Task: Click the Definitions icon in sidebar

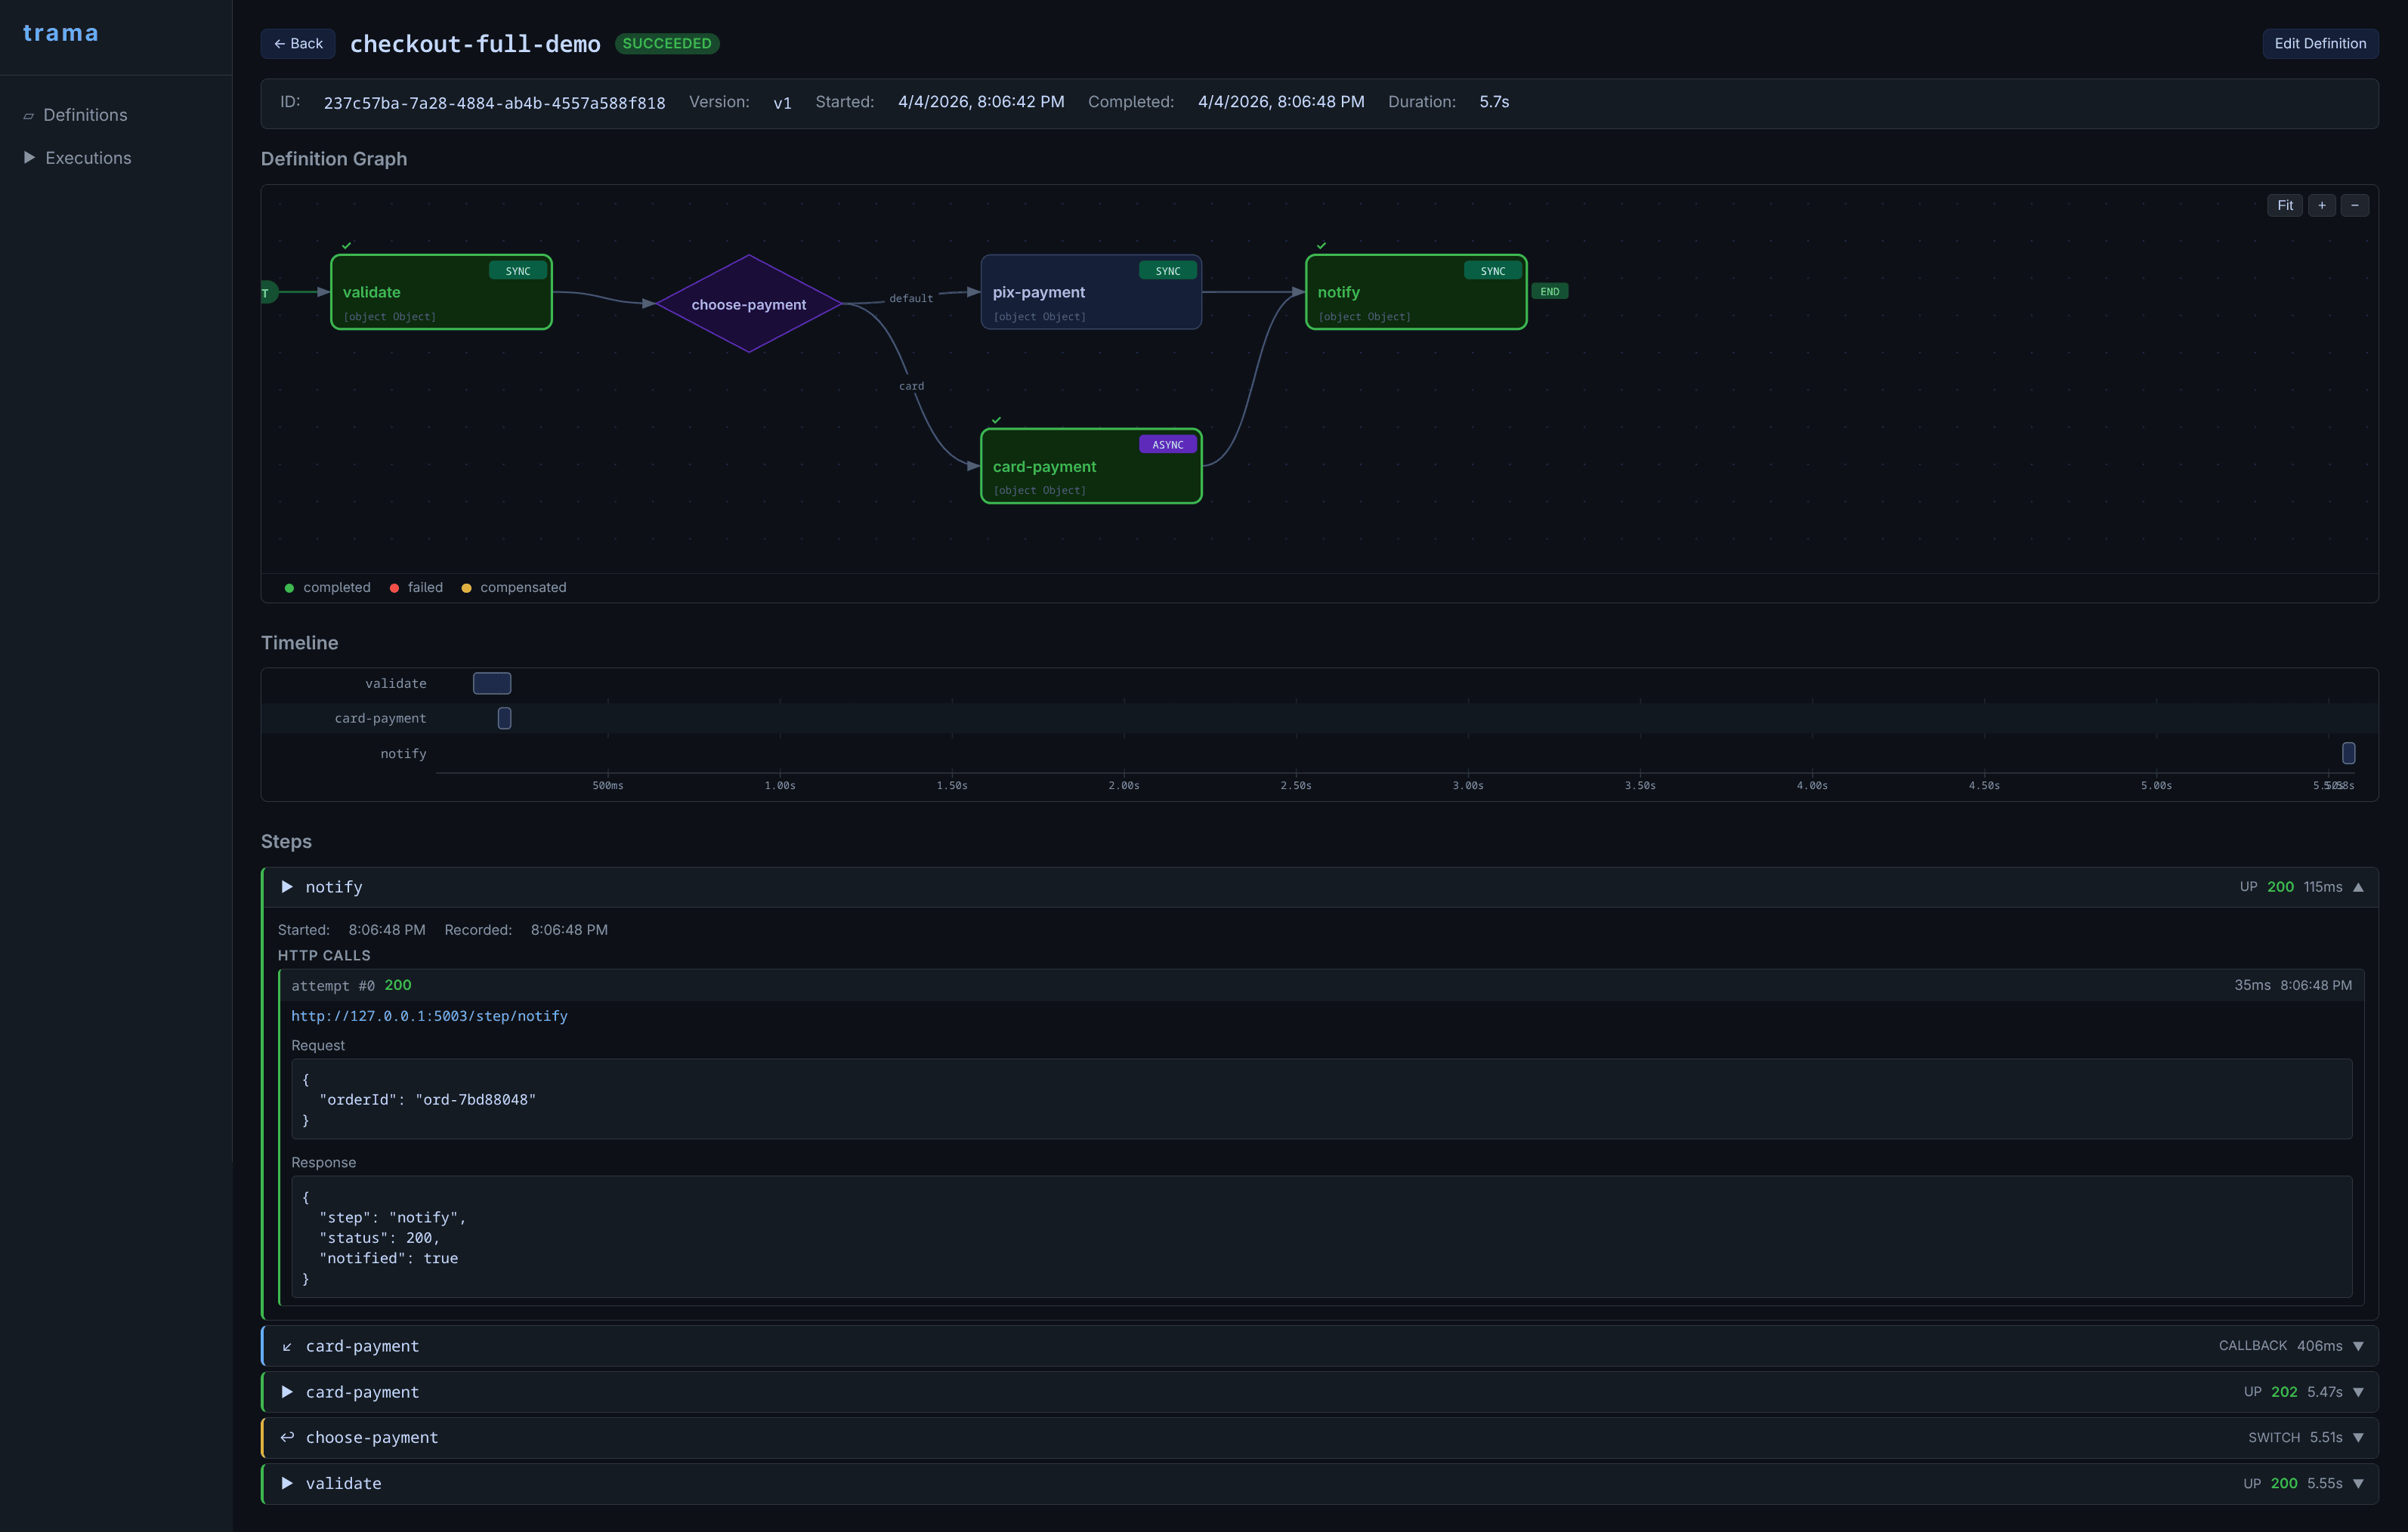Action: tap(29, 116)
